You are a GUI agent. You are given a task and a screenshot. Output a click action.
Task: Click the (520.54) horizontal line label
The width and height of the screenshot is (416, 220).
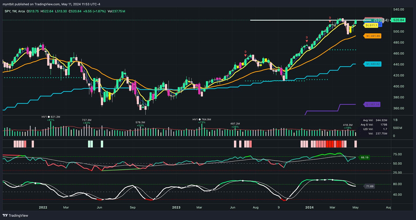click(381, 20)
